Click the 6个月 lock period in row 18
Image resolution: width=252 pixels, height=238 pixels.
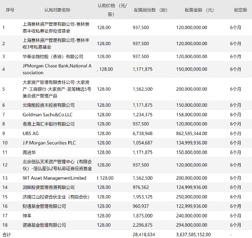[236, 225]
